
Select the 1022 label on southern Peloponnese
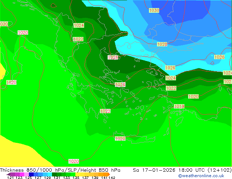tap(105, 111)
